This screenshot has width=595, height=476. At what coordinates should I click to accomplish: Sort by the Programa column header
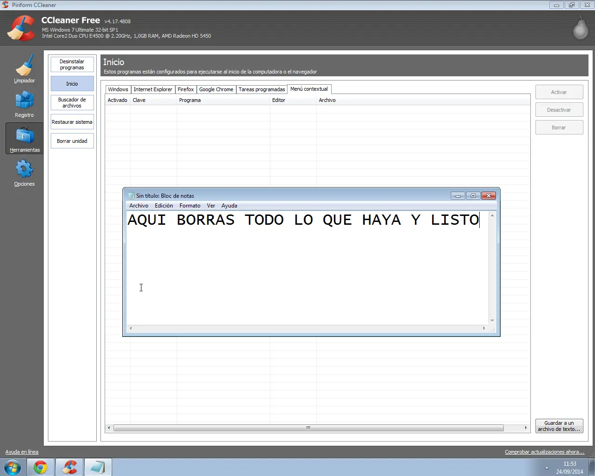coord(223,100)
